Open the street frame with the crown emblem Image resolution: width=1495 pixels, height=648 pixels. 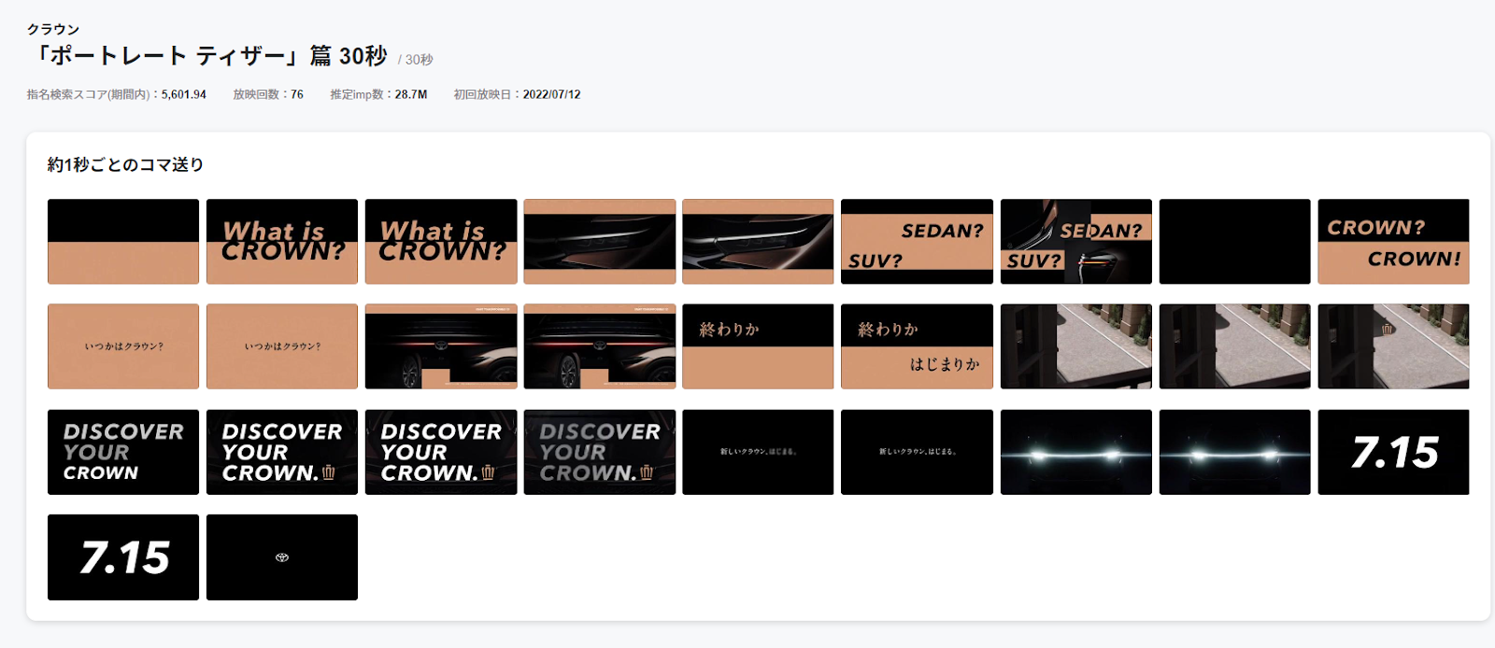pos(1393,346)
